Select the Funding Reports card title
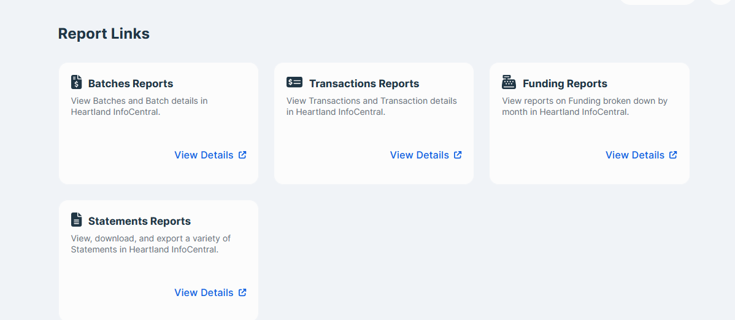Image resolution: width=735 pixels, height=320 pixels. pyautogui.click(x=565, y=84)
